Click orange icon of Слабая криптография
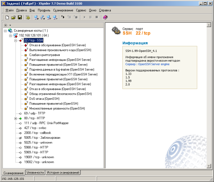This screenshot has height=182, width=214. pyautogui.click(x=25, y=55)
